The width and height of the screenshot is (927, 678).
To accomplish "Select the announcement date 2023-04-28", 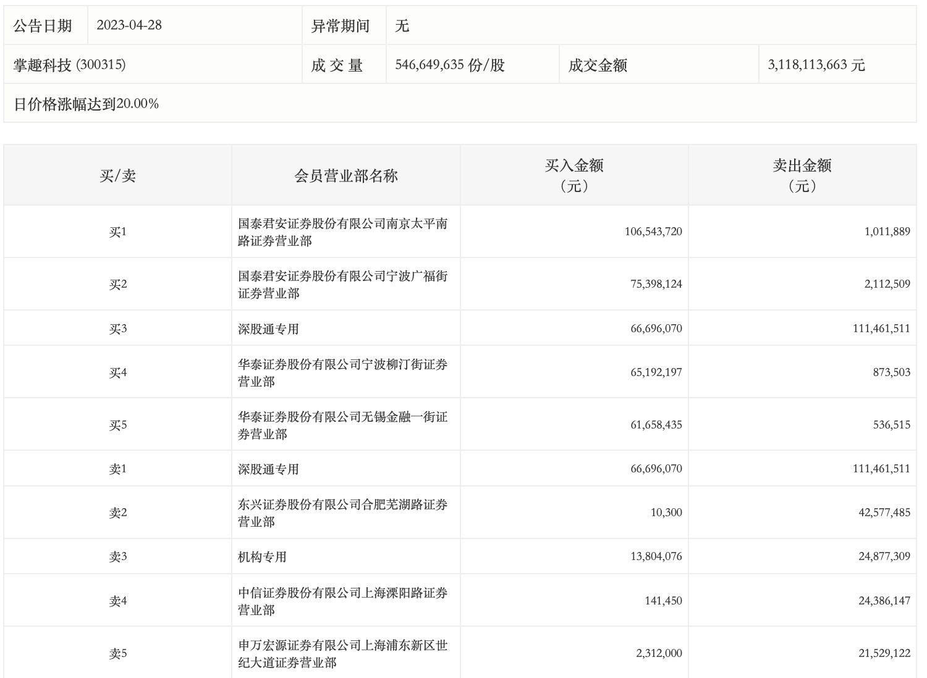I will click(x=129, y=25).
